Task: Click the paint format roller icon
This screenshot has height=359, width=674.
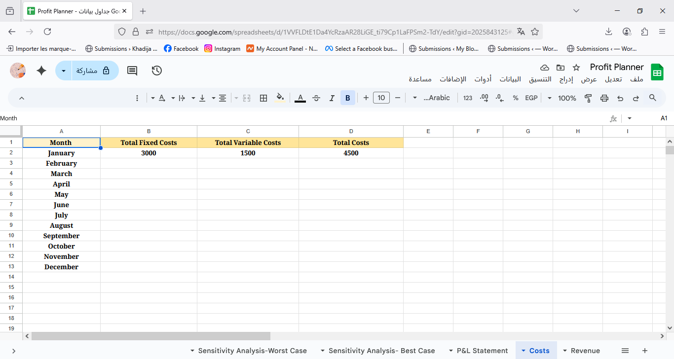Action: (588, 98)
